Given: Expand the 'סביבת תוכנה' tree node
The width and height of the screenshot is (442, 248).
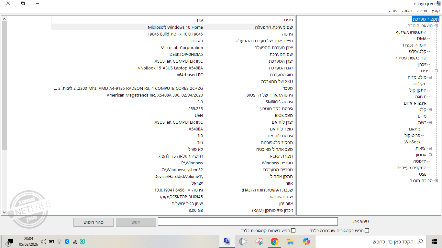Looking at the screenshot, I should click(436, 181).
